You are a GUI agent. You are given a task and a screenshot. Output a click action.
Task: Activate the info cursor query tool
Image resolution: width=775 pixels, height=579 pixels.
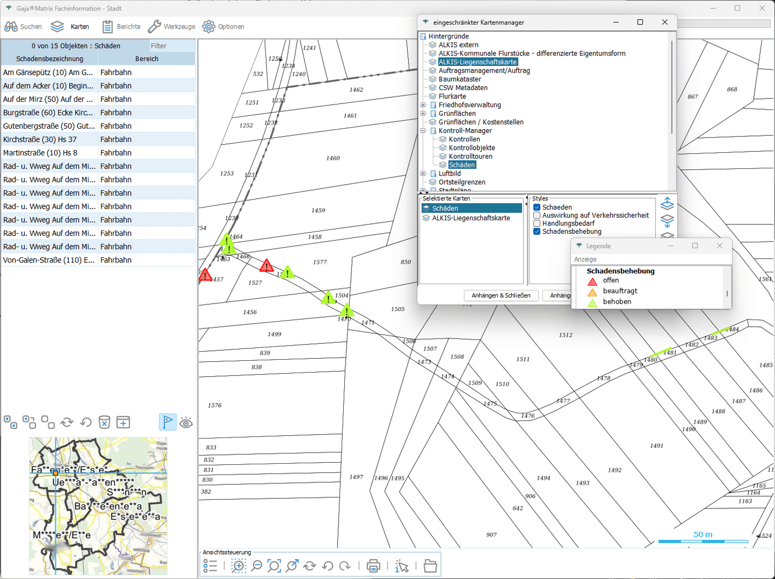point(401,566)
